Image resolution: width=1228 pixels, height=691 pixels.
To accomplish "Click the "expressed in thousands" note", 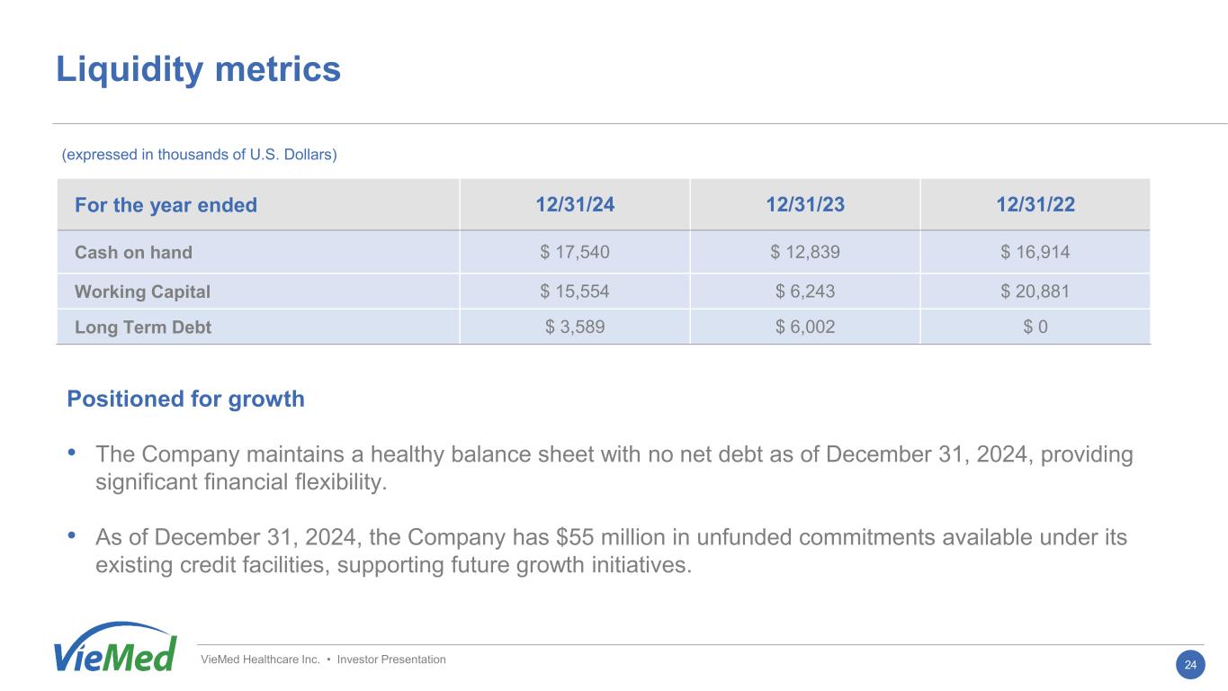I will tap(199, 155).
